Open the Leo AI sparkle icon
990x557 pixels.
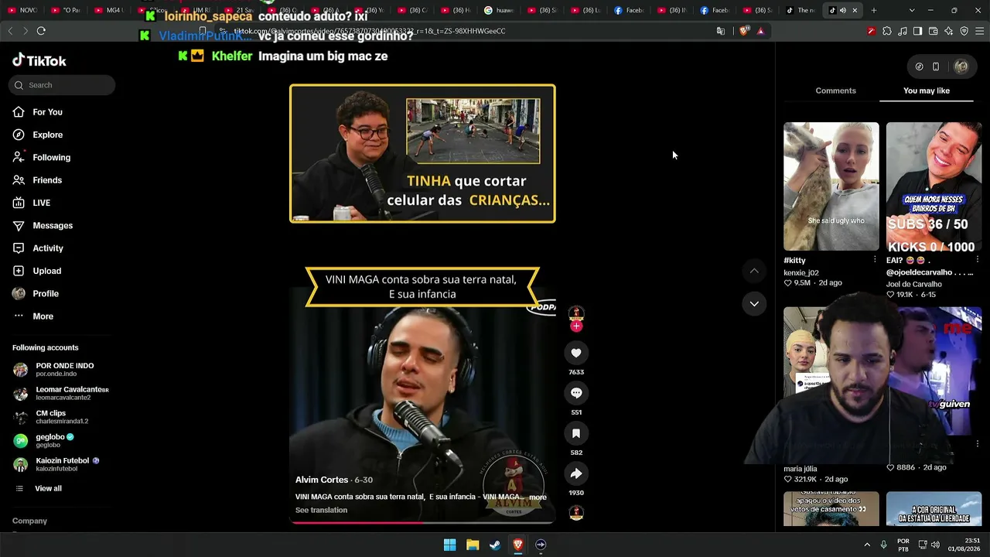(949, 31)
